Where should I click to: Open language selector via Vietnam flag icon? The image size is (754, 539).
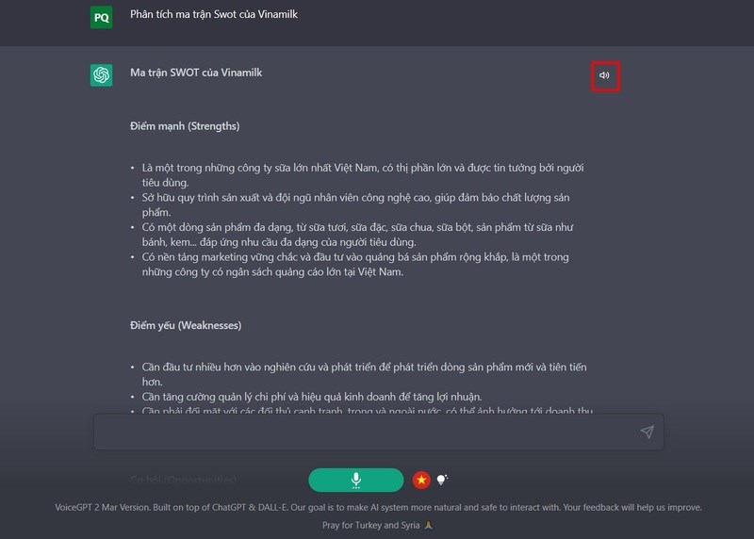click(421, 480)
